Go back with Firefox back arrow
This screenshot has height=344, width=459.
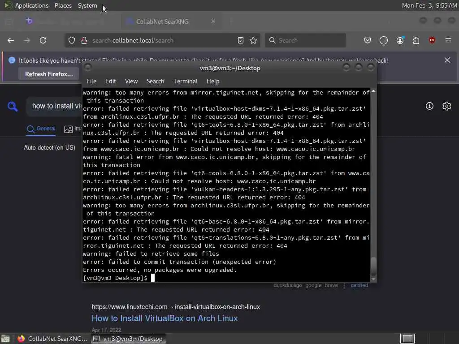[x=11, y=40]
